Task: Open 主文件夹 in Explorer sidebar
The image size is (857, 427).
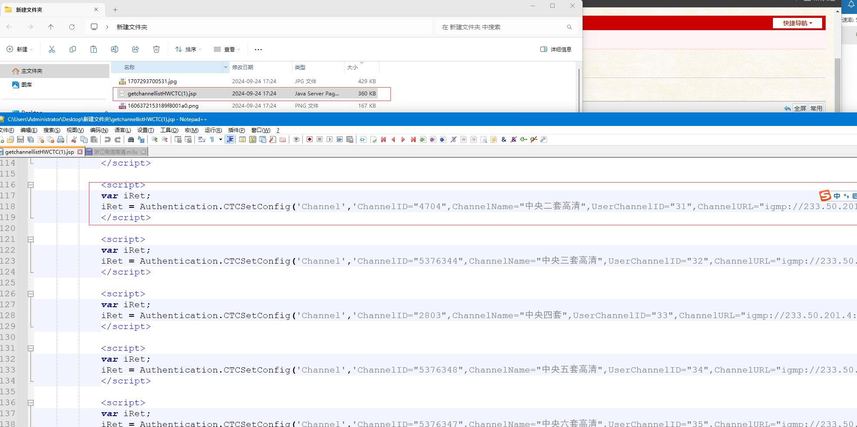Action: [54, 71]
